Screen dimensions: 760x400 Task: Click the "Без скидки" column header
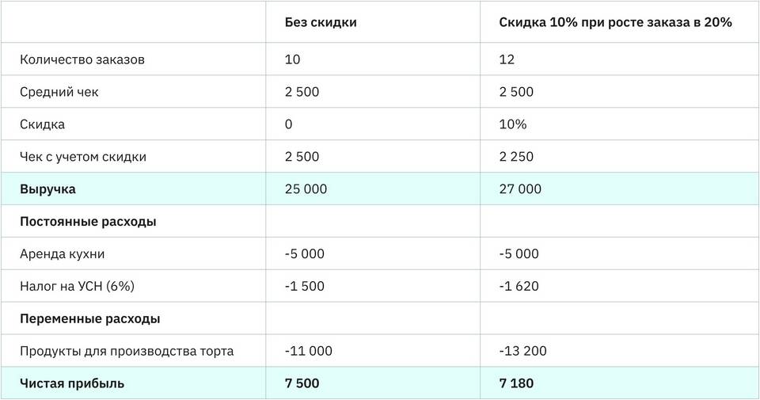click(x=321, y=22)
